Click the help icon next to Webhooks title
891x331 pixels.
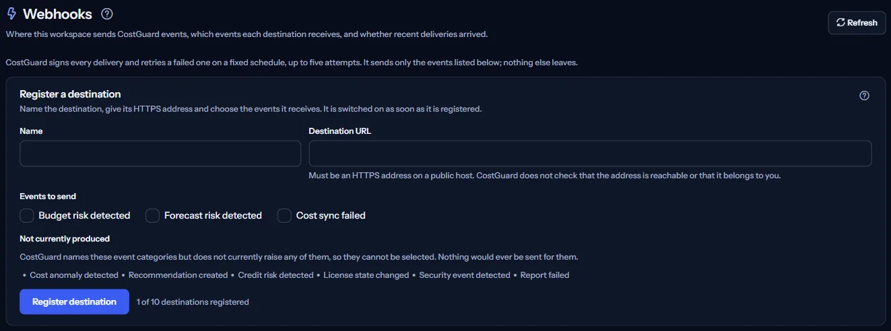pos(106,13)
